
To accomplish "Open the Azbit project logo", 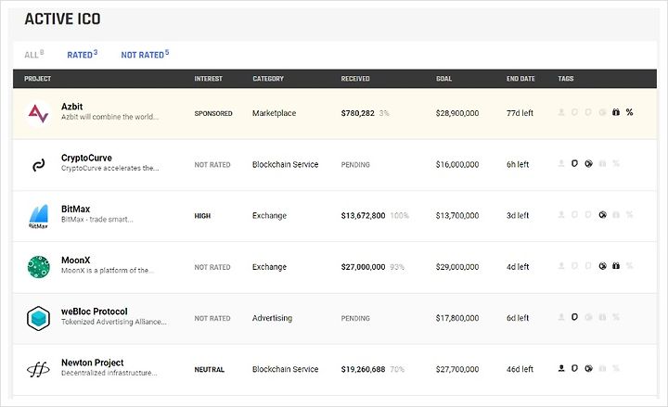I will pos(38,114).
